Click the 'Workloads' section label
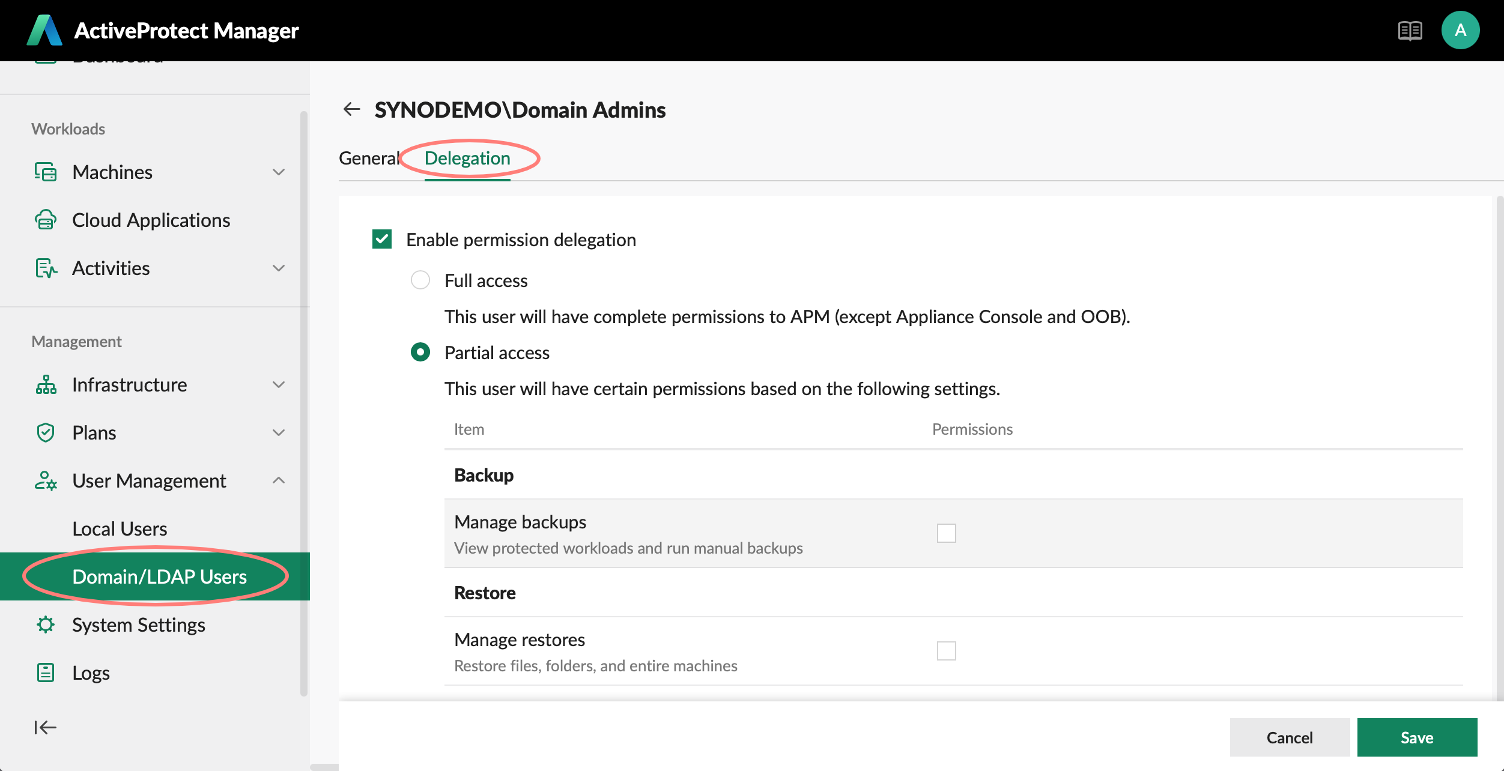1504x771 pixels. click(68, 128)
